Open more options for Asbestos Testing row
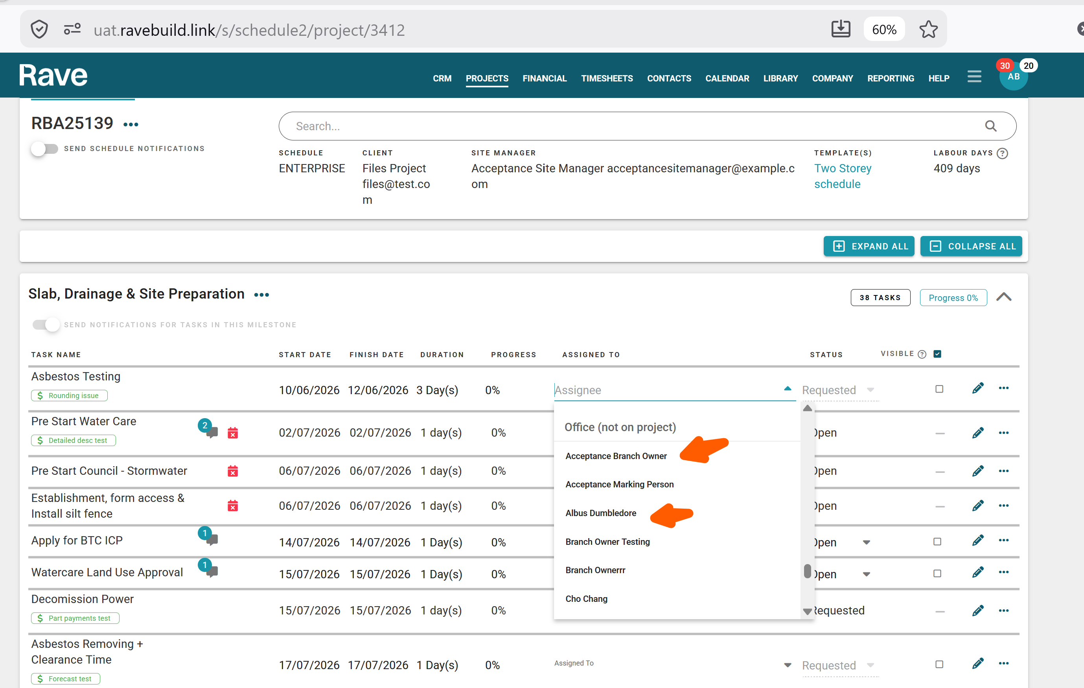1084x688 pixels. click(1003, 388)
